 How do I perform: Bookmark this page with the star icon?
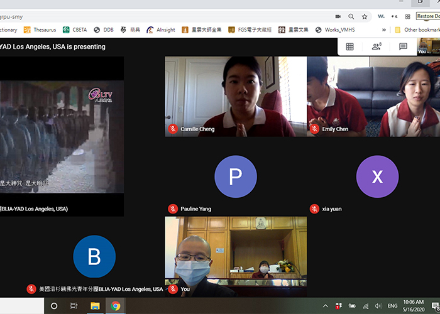tap(365, 16)
